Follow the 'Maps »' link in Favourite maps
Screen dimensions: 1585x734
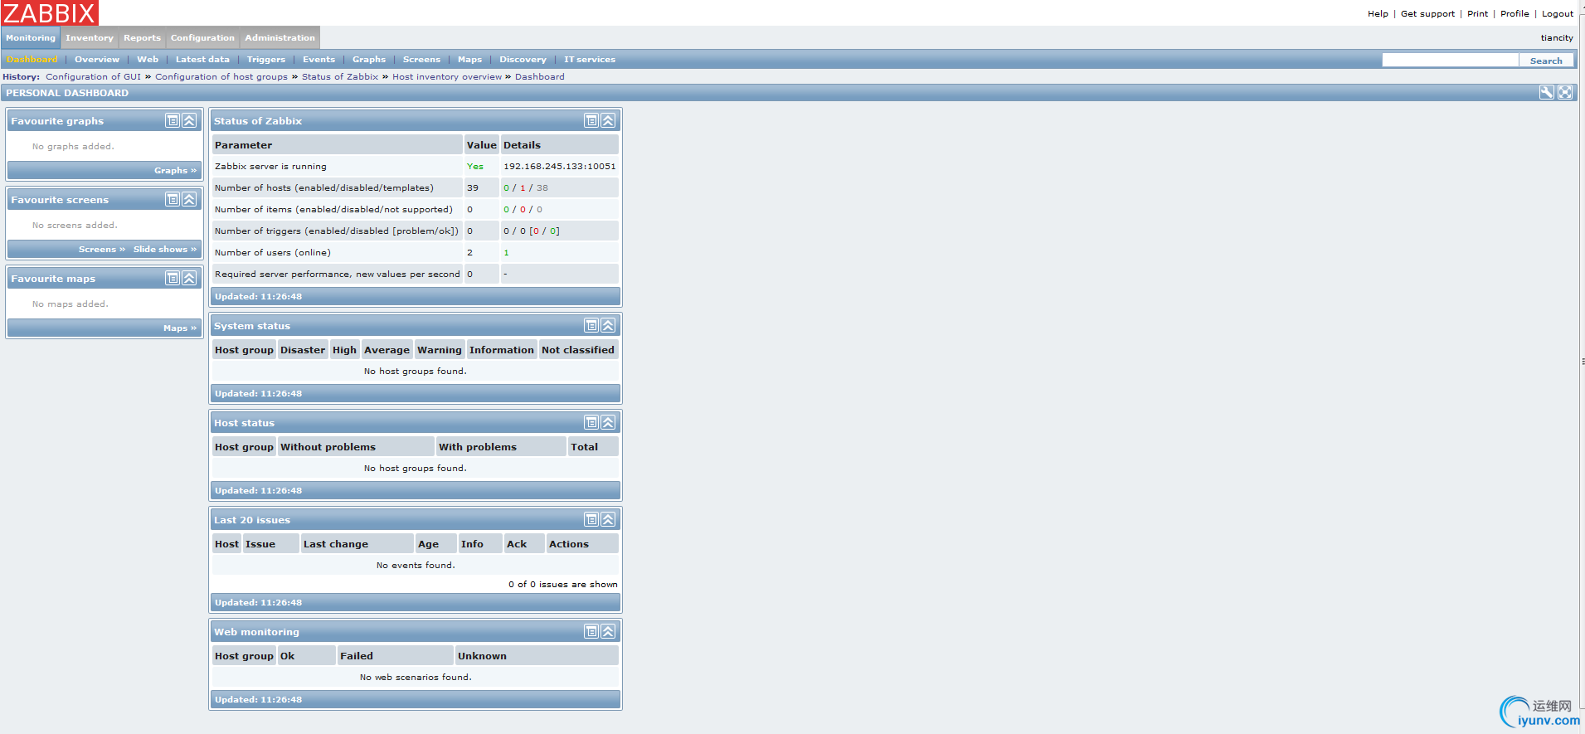coord(180,328)
